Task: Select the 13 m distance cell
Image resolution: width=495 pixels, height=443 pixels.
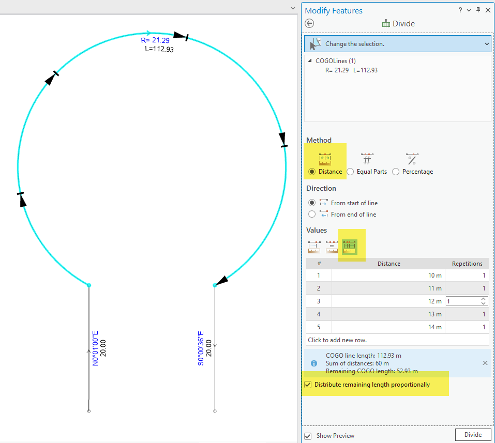Action: coord(388,314)
